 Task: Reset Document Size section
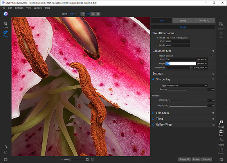point(213,51)
